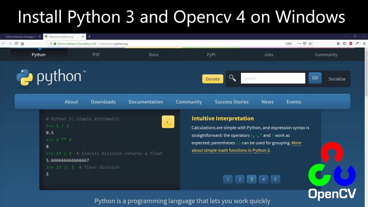The image size is (368, 207).
Task: Save page to Pocket
Action: pyautogui.click(x=305, y=44)
